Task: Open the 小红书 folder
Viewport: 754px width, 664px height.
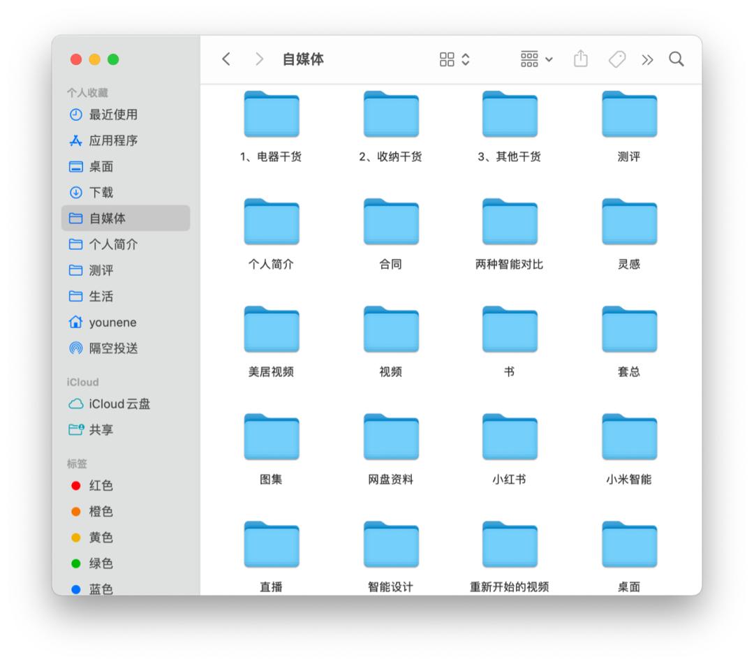Action: tap(510, 437)
